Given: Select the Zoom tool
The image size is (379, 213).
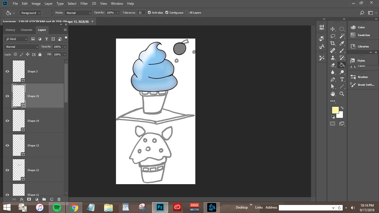Looking at the screenshot, I should pos(342,94).
